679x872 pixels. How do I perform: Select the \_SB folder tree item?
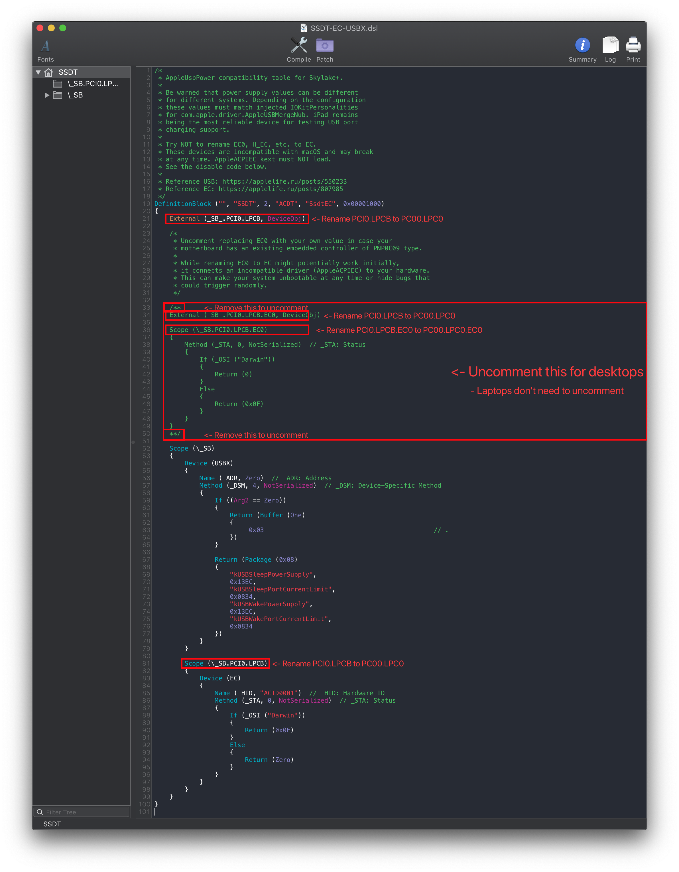[75, 95]
